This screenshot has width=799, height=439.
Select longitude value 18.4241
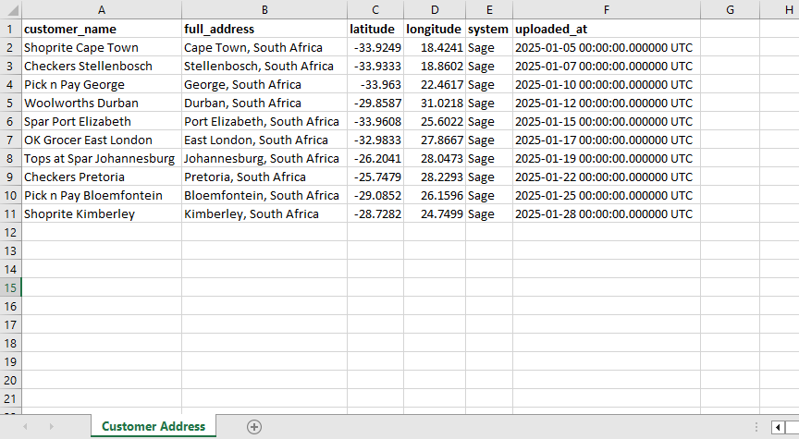[x=435, y=47]
